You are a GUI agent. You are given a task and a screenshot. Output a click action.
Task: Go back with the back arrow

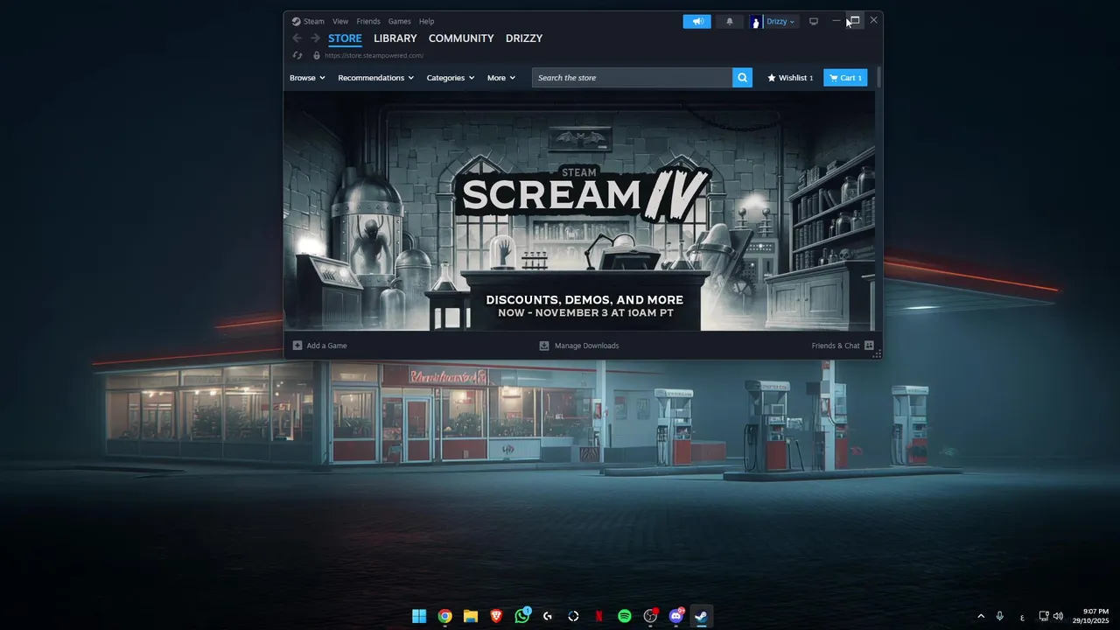[x=297, y=38]
